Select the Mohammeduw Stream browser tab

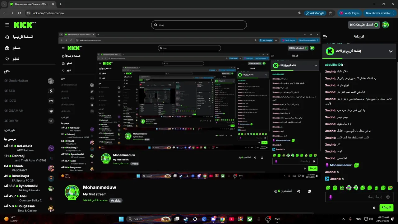point(32,4)
